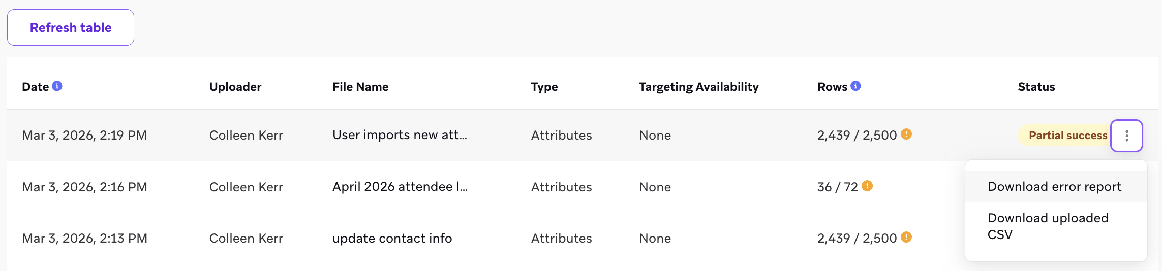Click warning icon in the 2:19 PM row

(906, 134)
